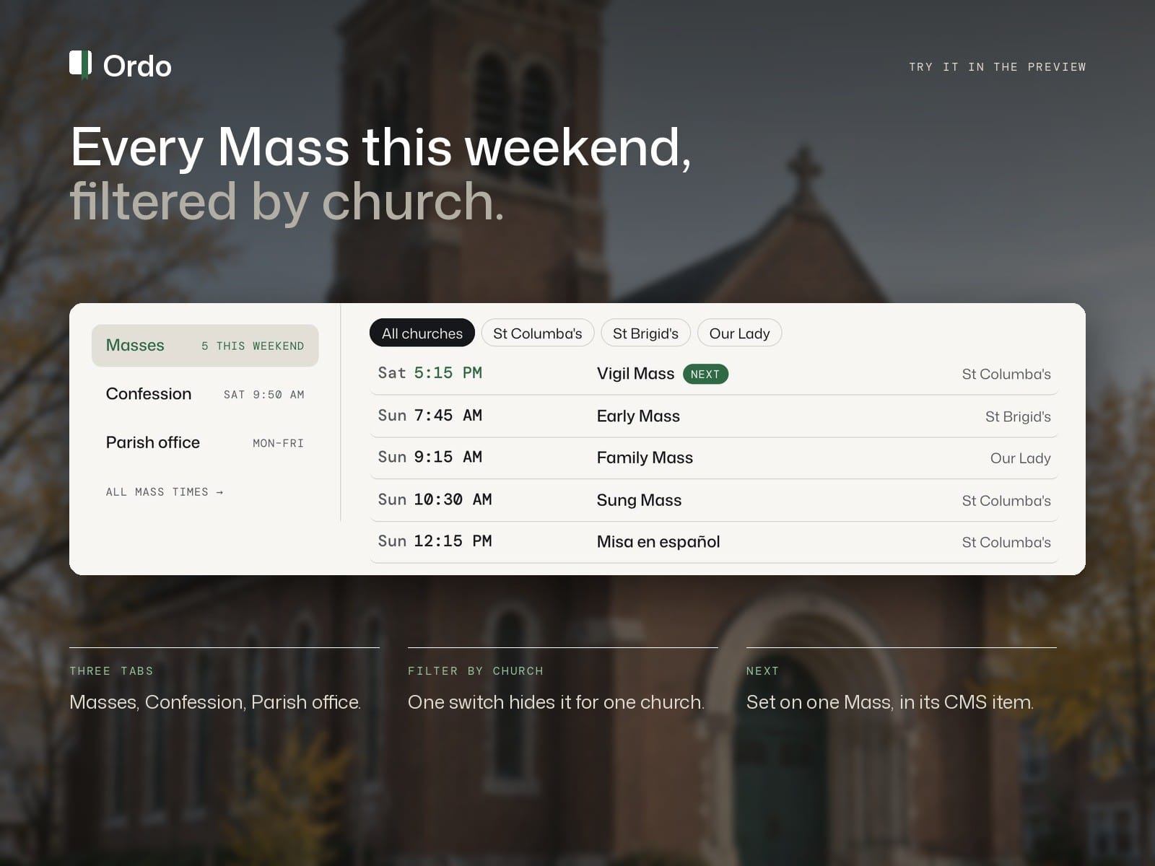Click the MON-FRI parish office label
The width and height of the screenshot is (1155, 866).
[279, 443]
